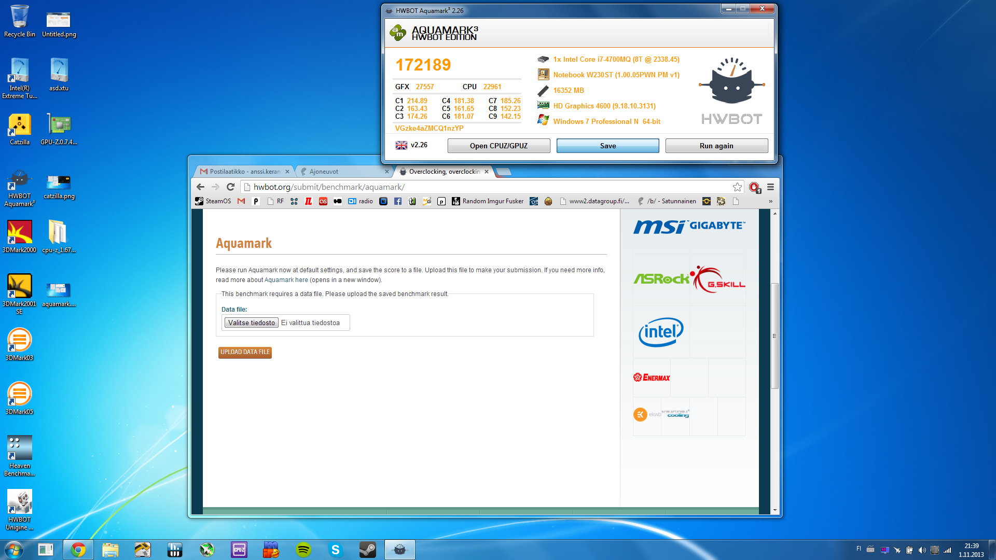Click the browser forward arrow
996x560 pixels.
(x=216, y=187)
